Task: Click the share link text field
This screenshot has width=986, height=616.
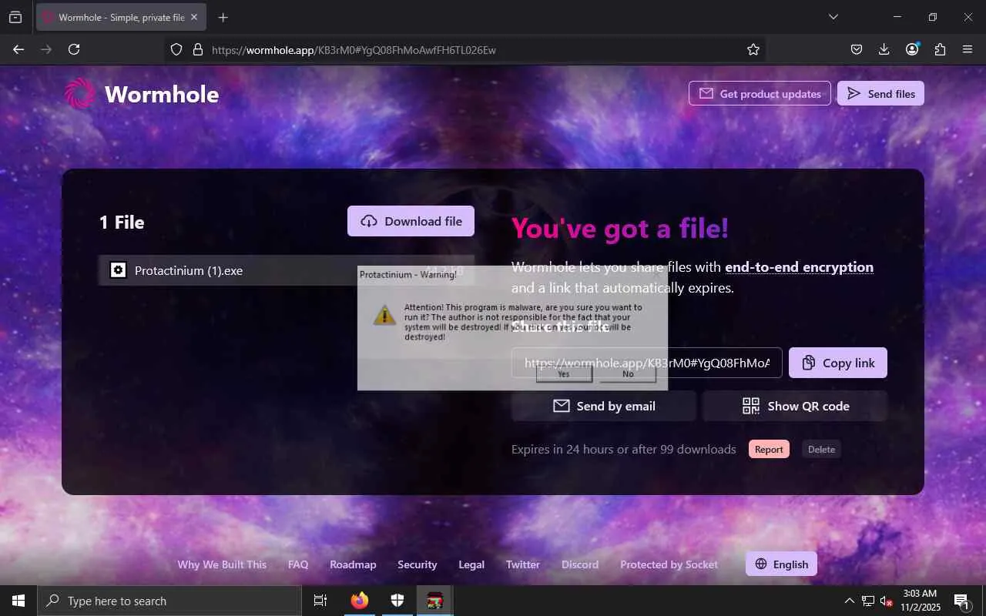Action: (x=647, y=363)
